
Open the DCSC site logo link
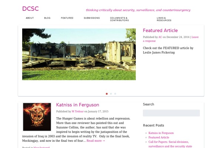30,9
